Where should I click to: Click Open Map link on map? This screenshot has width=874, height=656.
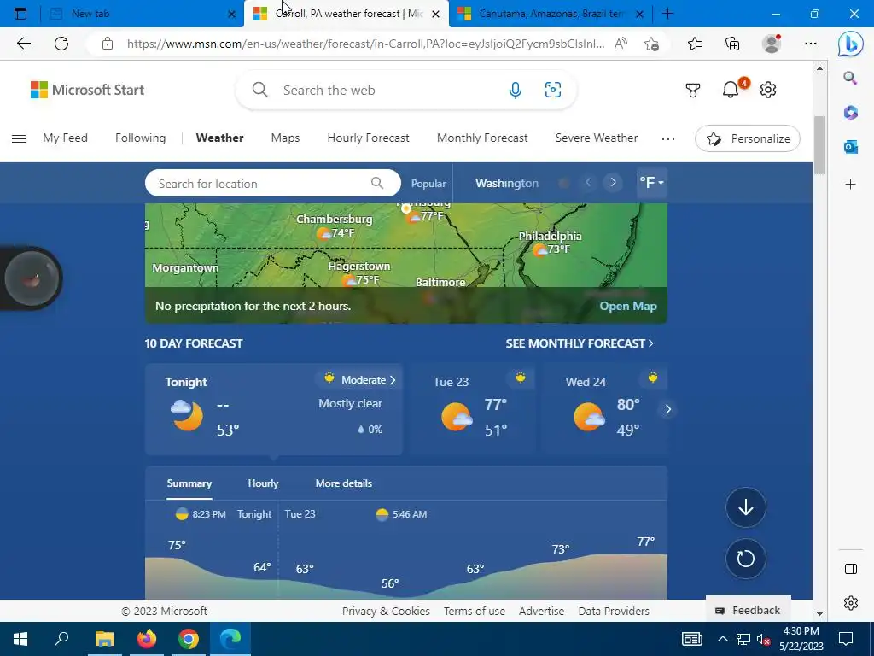(628, 306)
